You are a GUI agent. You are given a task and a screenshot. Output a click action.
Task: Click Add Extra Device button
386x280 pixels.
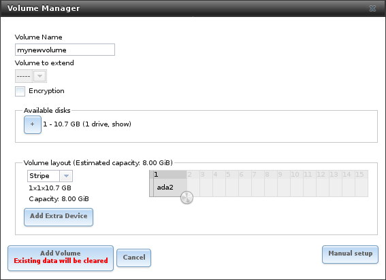[x=59, y=217]
